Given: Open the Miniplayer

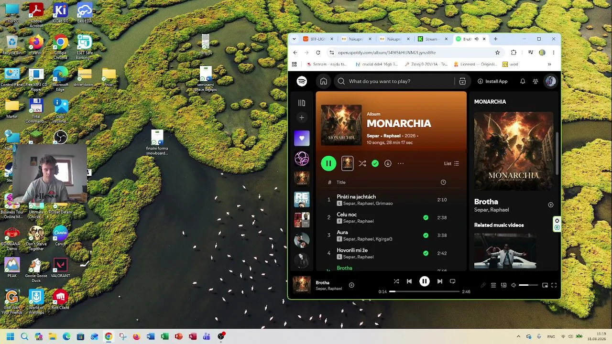Looking at the screenshot, I should pyautogui.click(x=545, y=285).
